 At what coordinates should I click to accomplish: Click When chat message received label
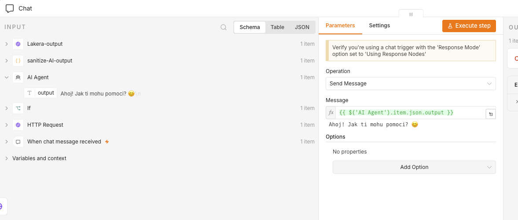point(64,142)
